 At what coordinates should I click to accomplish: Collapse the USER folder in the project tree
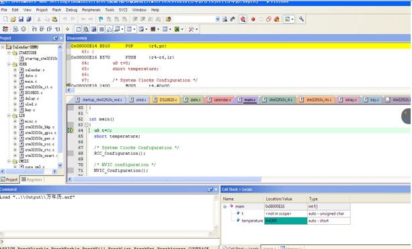[x=9, y=64]
